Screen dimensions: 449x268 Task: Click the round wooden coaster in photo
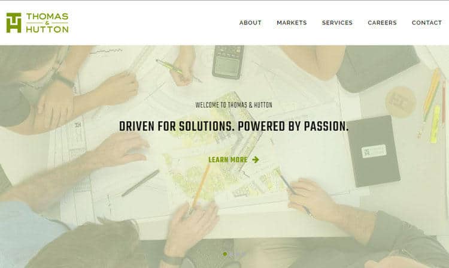click(401, 102)
